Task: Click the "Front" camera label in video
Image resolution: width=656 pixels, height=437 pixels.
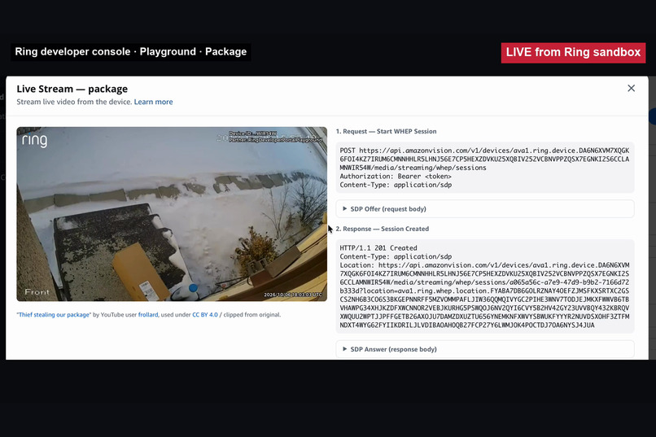Action: (37, 292)
